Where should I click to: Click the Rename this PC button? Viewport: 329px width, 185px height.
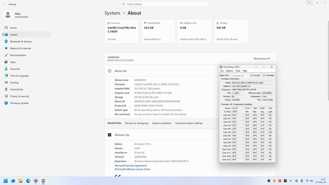coord(262,59)
